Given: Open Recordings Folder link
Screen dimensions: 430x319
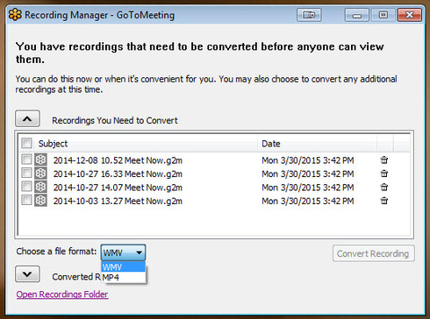Looking at the screenshot, I should coord(62,294).
